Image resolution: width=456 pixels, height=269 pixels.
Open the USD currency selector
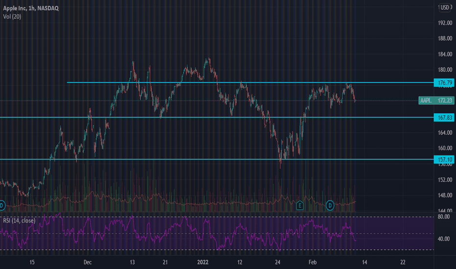pos(445,7)
